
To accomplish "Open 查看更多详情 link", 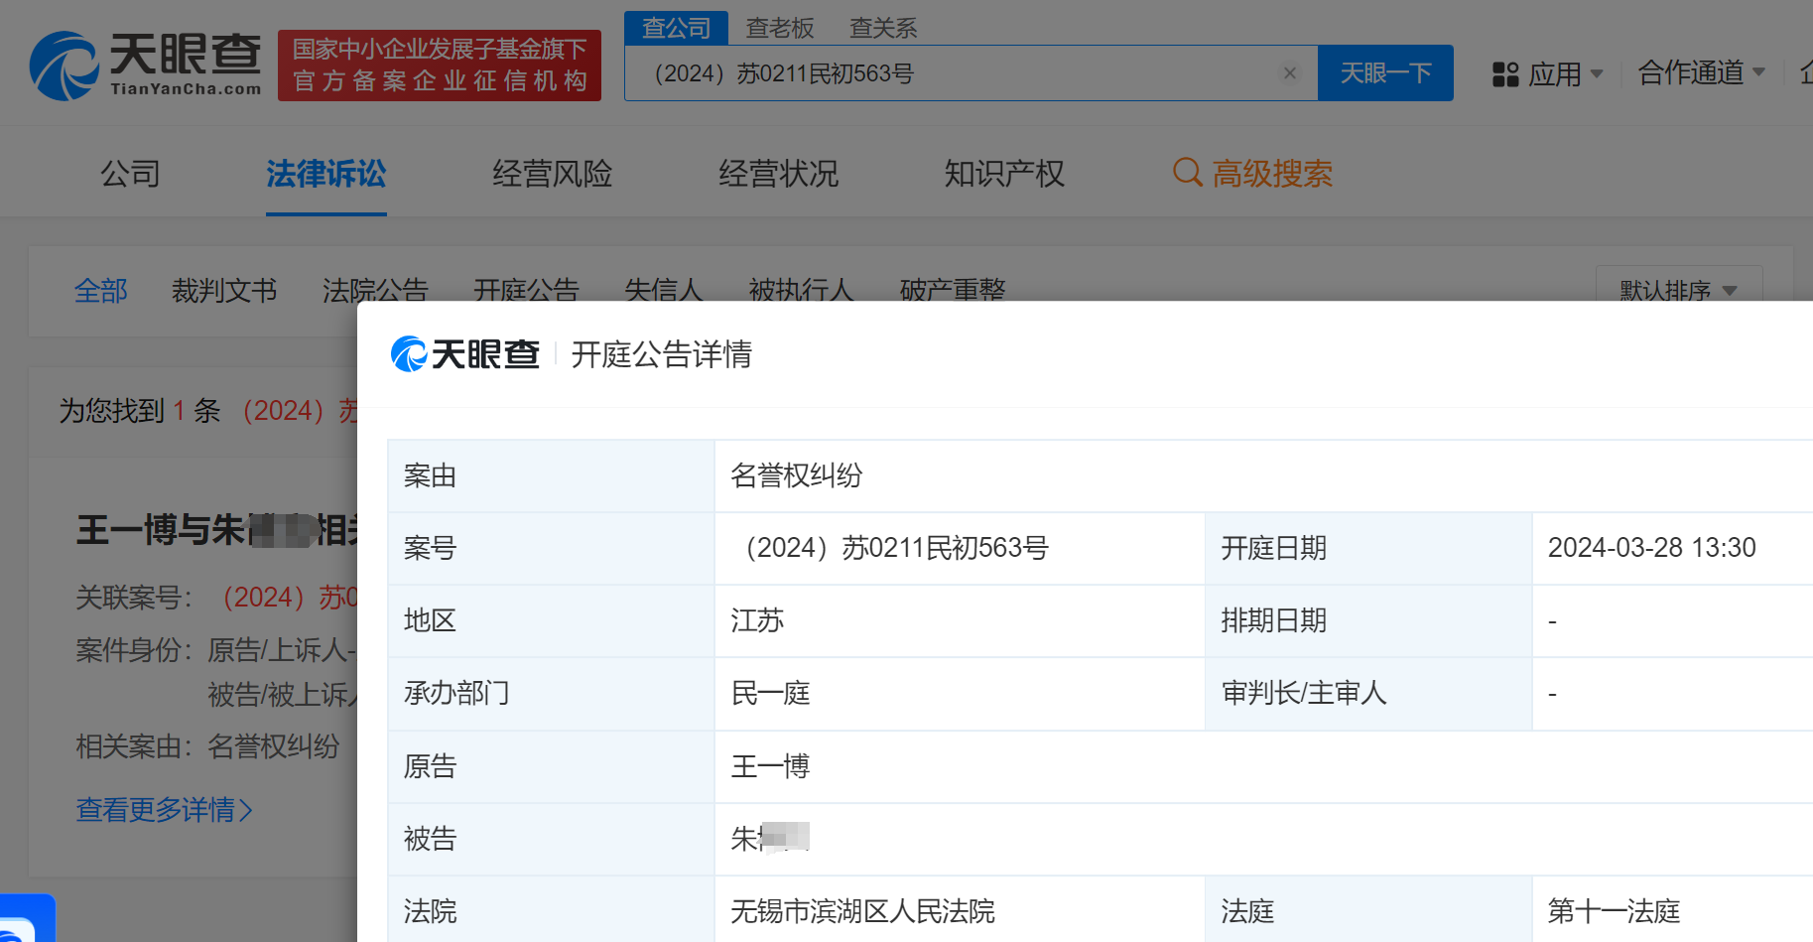I will pyautogui.click(x=165, y=811).
